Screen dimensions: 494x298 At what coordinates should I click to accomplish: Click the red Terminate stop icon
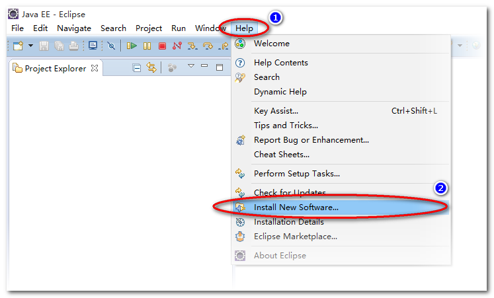click(162, 46)
